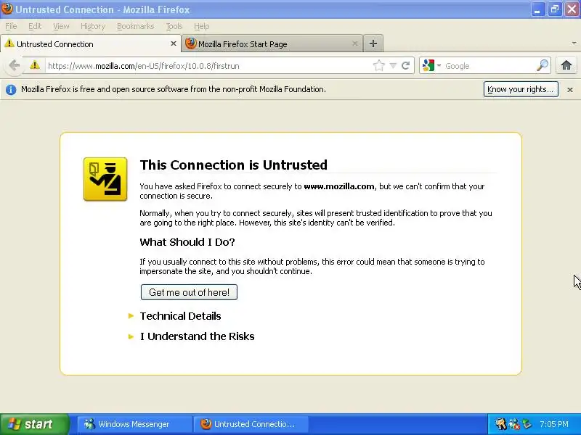Click the Windows start button

point(34,424)
